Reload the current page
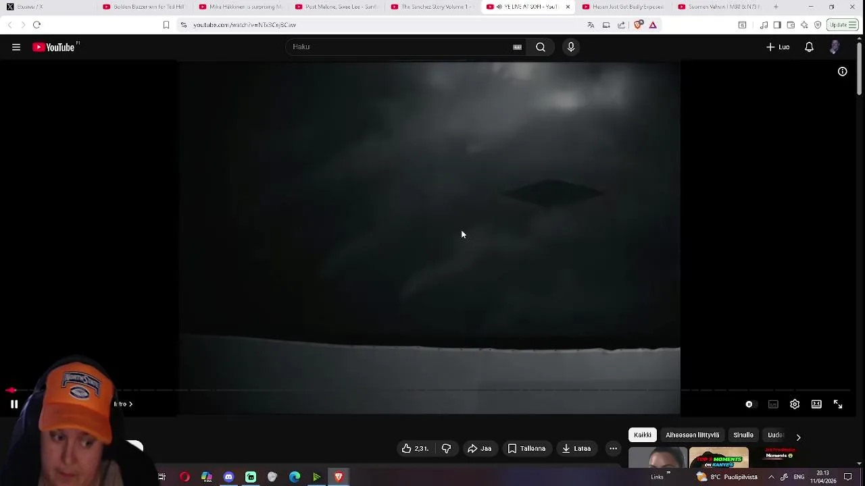 (36, 25)
